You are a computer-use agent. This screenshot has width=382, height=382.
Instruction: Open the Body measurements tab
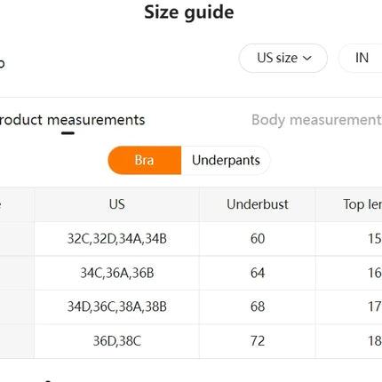[316, 120]
